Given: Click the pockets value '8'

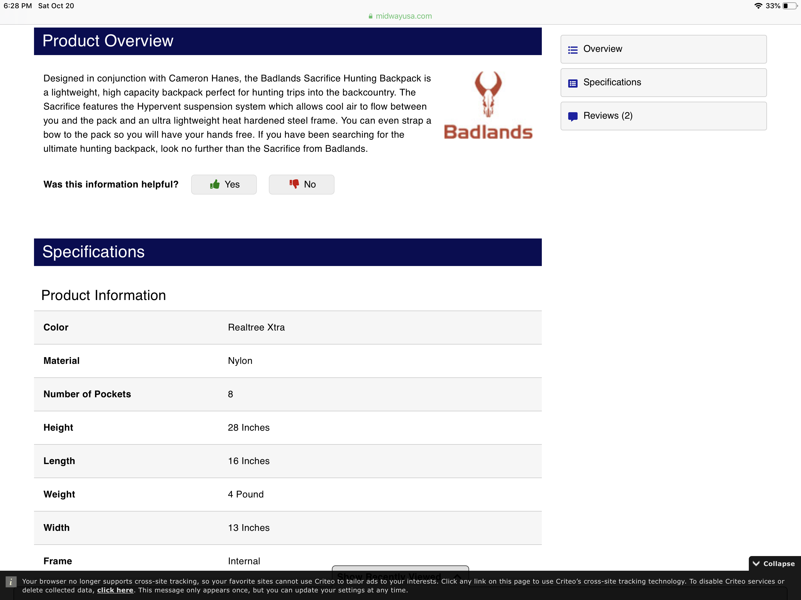Looking at the screenshot, I should click(230, 394).
